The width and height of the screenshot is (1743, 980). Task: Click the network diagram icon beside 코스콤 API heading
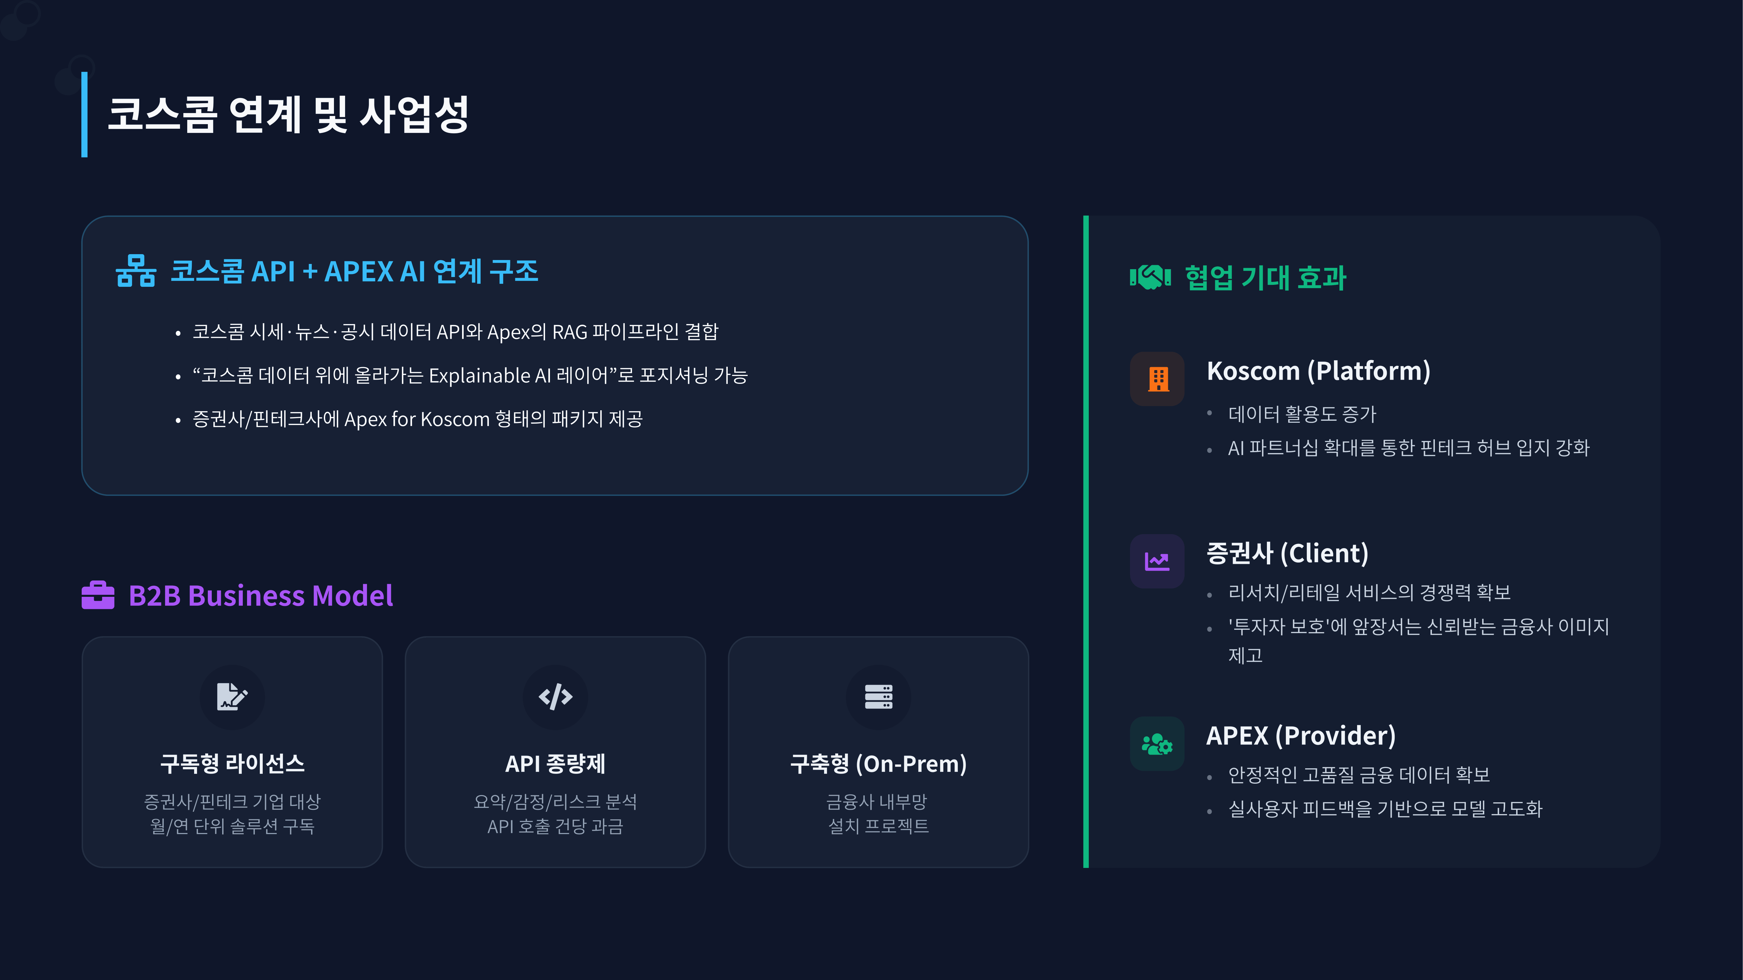135,271
